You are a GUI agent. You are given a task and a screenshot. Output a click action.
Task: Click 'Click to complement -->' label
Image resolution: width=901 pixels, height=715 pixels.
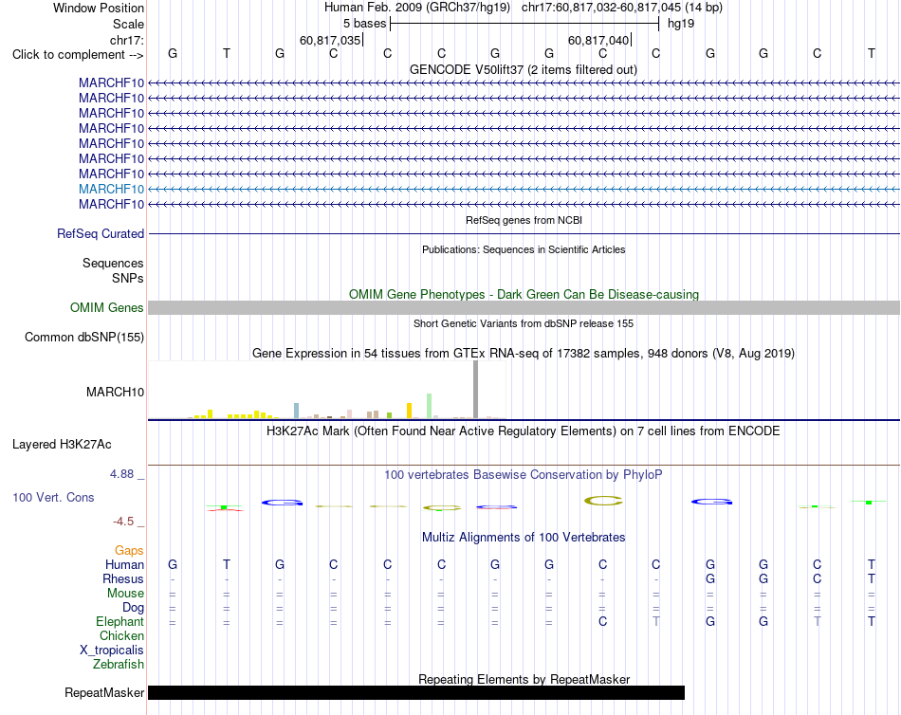tap(78, 55)
